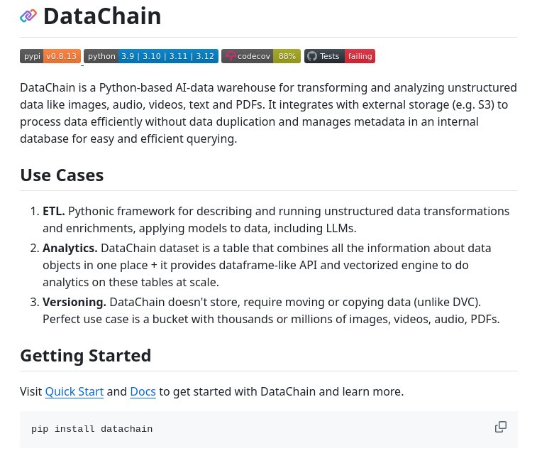The image size is (537, 451).
Task: Click the codecov umbrella icon
Action: click(231, 56)
